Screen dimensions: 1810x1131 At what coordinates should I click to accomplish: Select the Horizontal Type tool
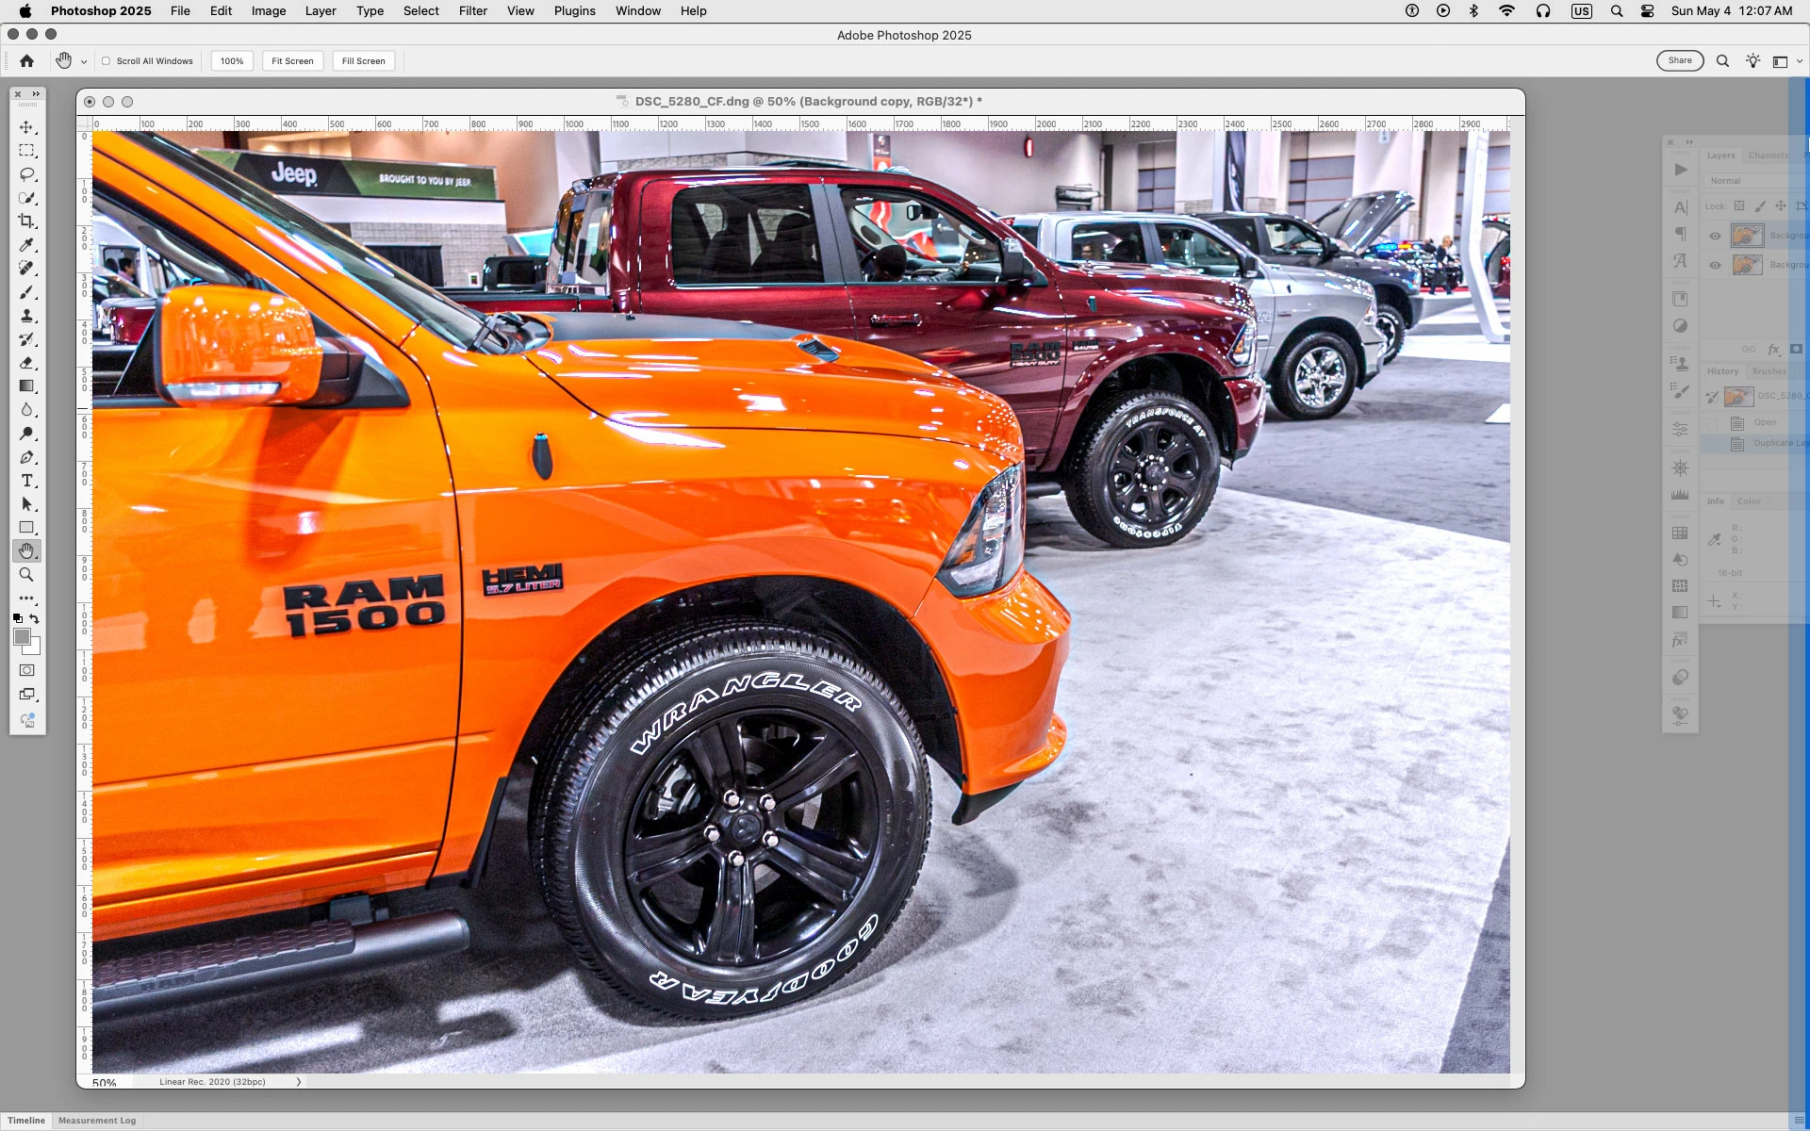[x=26, y=481]
